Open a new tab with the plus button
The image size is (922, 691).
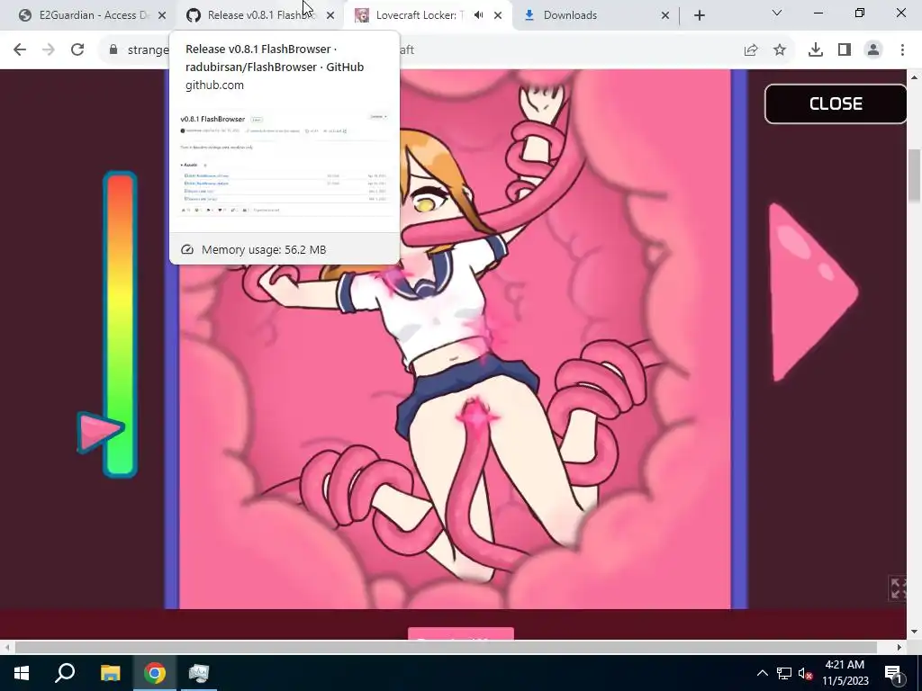coord(699,15)
